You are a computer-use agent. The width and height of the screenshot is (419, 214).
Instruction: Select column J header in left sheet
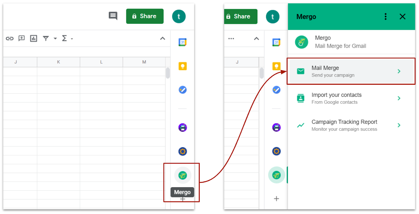16,62
